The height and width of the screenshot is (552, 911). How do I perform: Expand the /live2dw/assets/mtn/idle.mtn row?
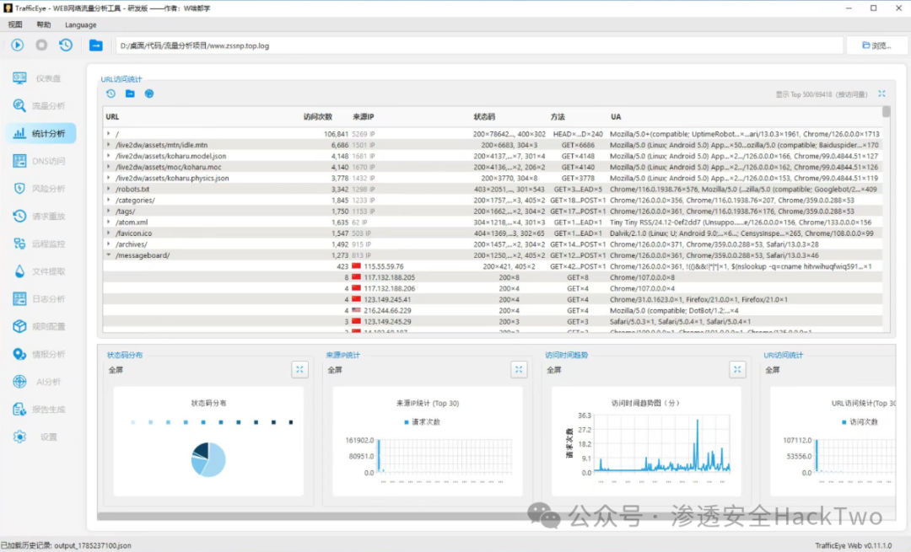[x=109, y=144]
